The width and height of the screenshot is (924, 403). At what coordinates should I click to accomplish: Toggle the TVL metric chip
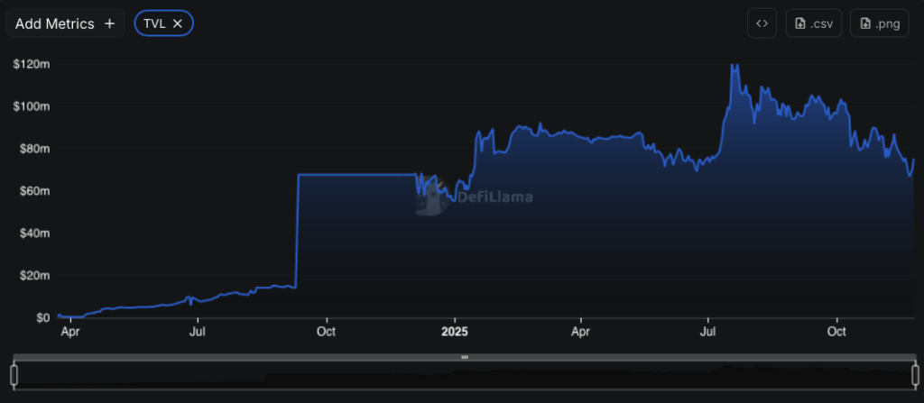coord(164,23)
